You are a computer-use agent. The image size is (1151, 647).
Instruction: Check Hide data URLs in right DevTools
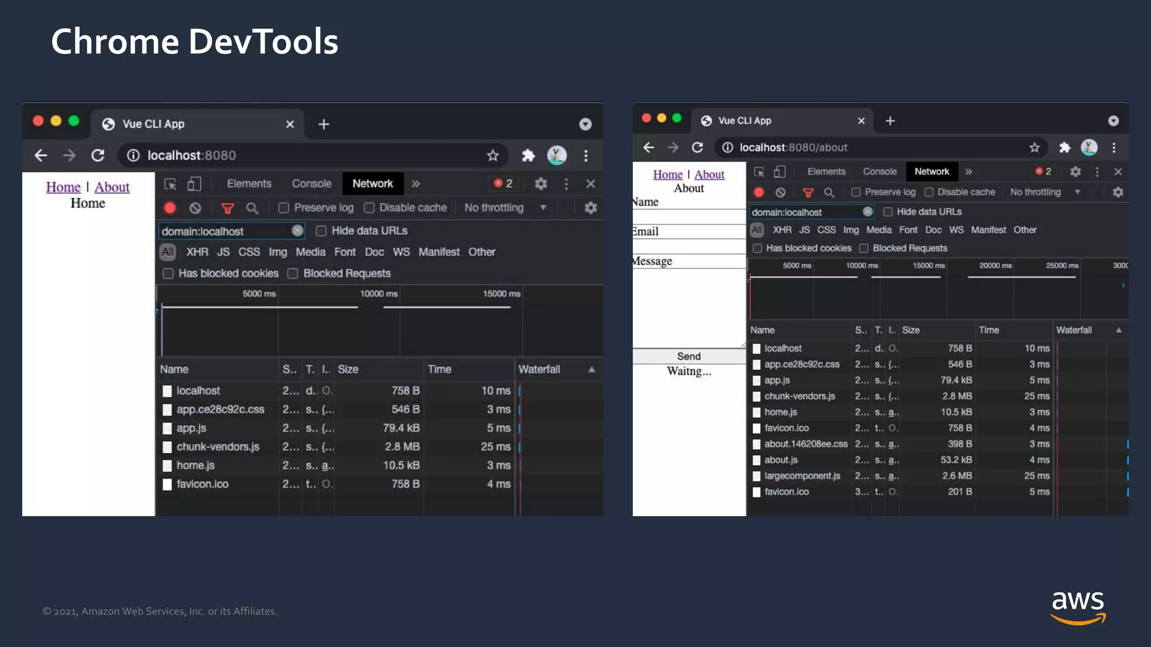[x=888, y=212]
